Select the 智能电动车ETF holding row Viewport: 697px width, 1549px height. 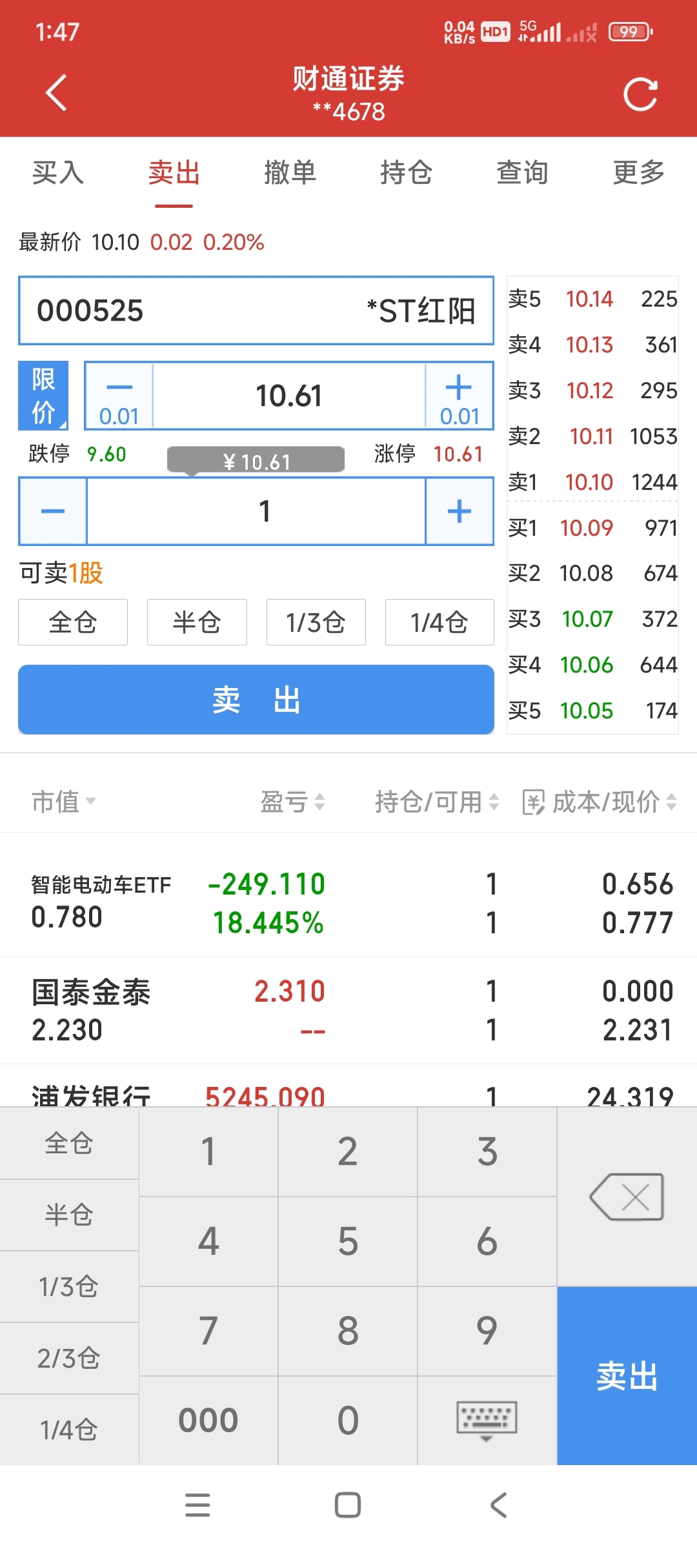click(348, 902)
